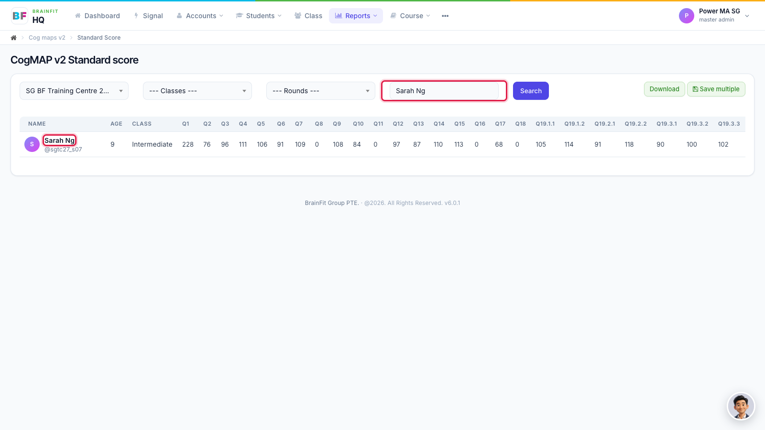Expand the Accounts menu

[200, 16]
